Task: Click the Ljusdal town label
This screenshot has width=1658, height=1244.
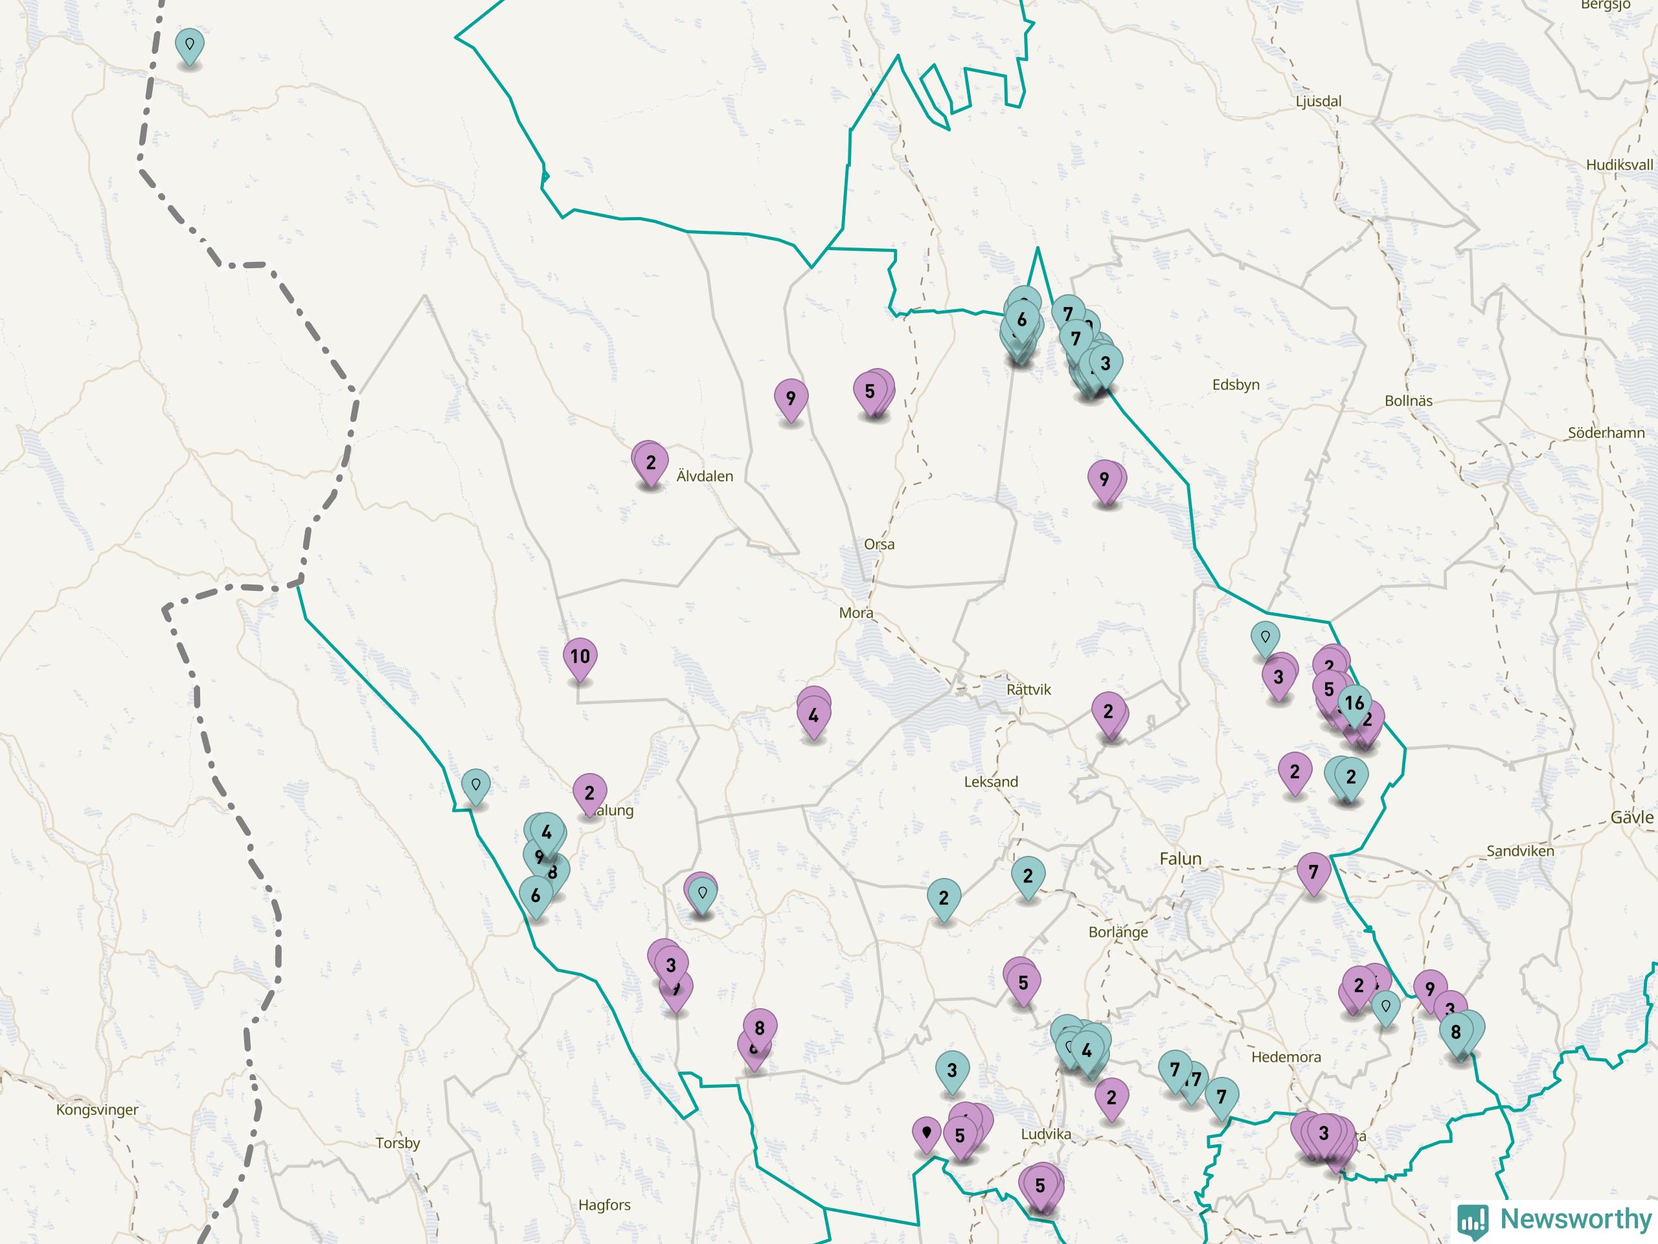Action: point(1319,101)
